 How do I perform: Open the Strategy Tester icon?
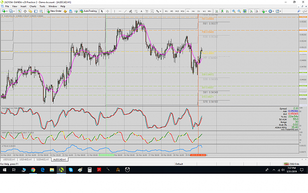pos(41,11)
